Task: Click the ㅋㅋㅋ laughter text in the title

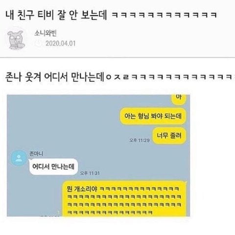Action: coord(164,15)
